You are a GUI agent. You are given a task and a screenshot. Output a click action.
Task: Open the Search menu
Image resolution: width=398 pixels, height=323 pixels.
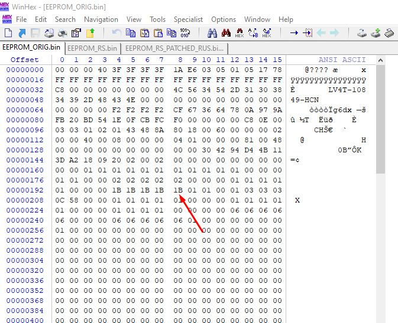65,19
